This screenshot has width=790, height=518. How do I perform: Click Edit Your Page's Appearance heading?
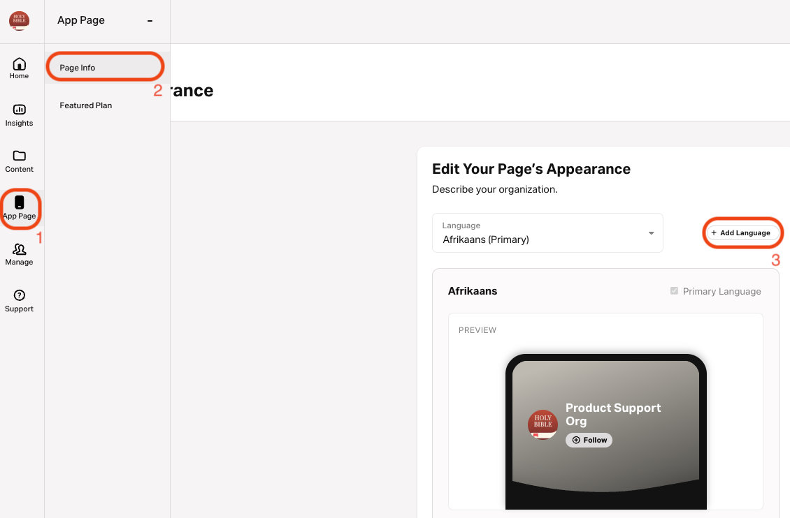click(531, 169)
